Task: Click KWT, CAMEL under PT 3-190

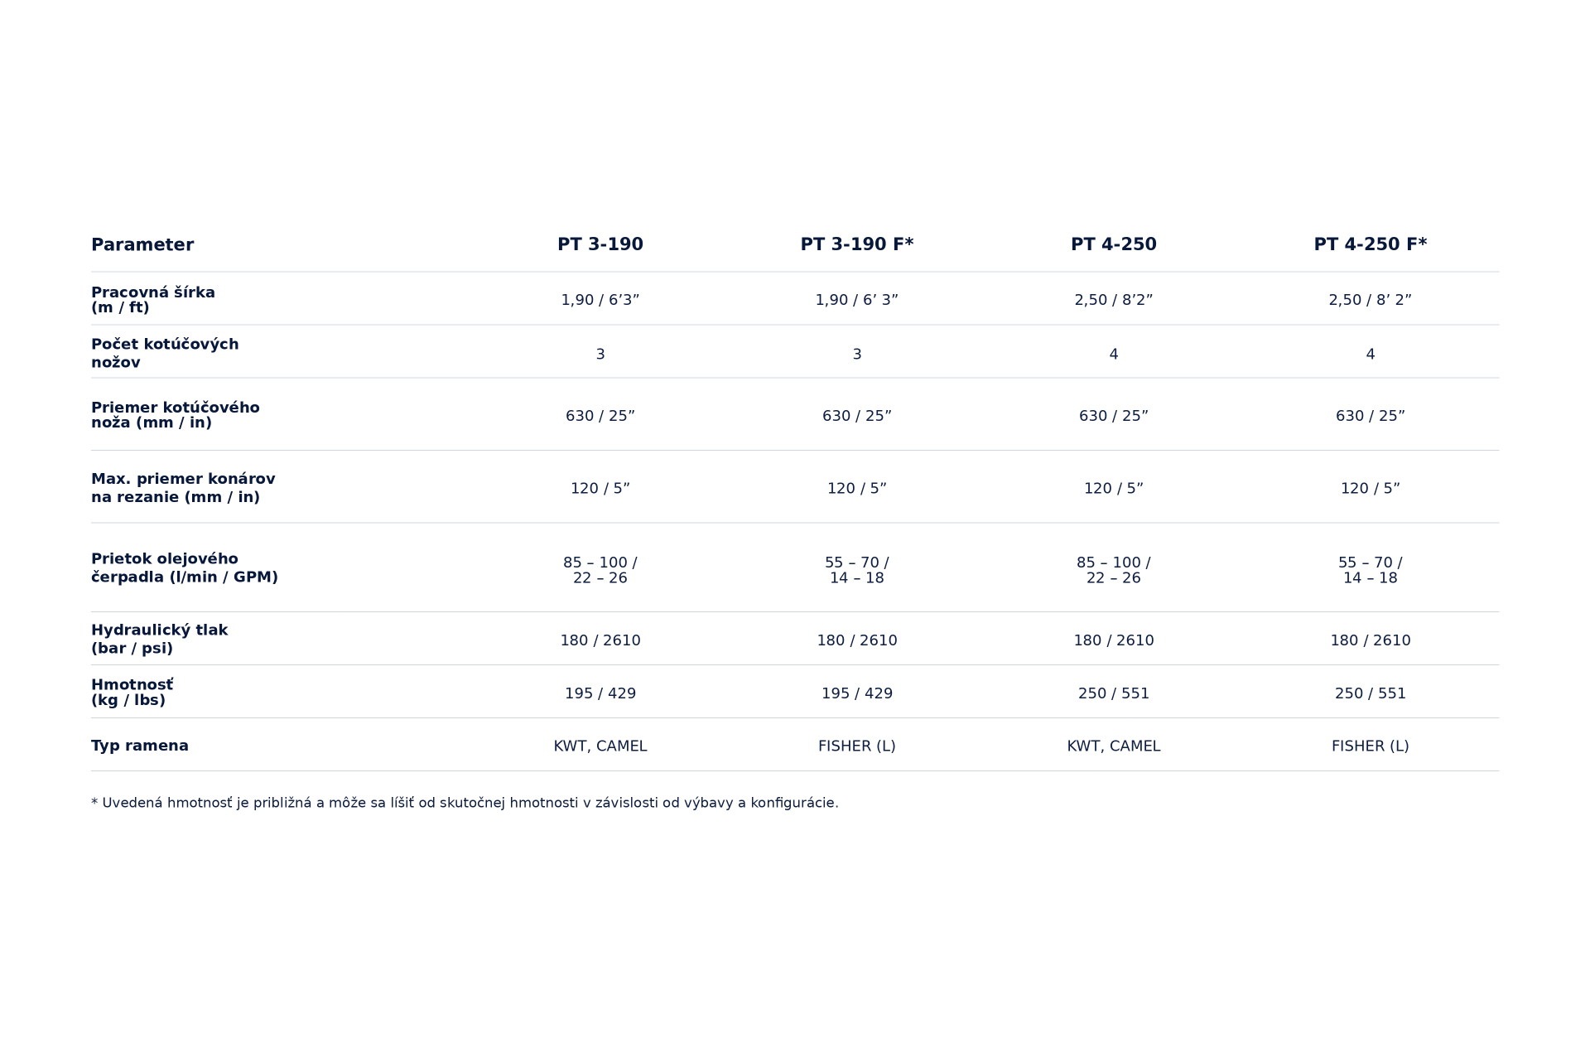Action: tap(600, 746)
